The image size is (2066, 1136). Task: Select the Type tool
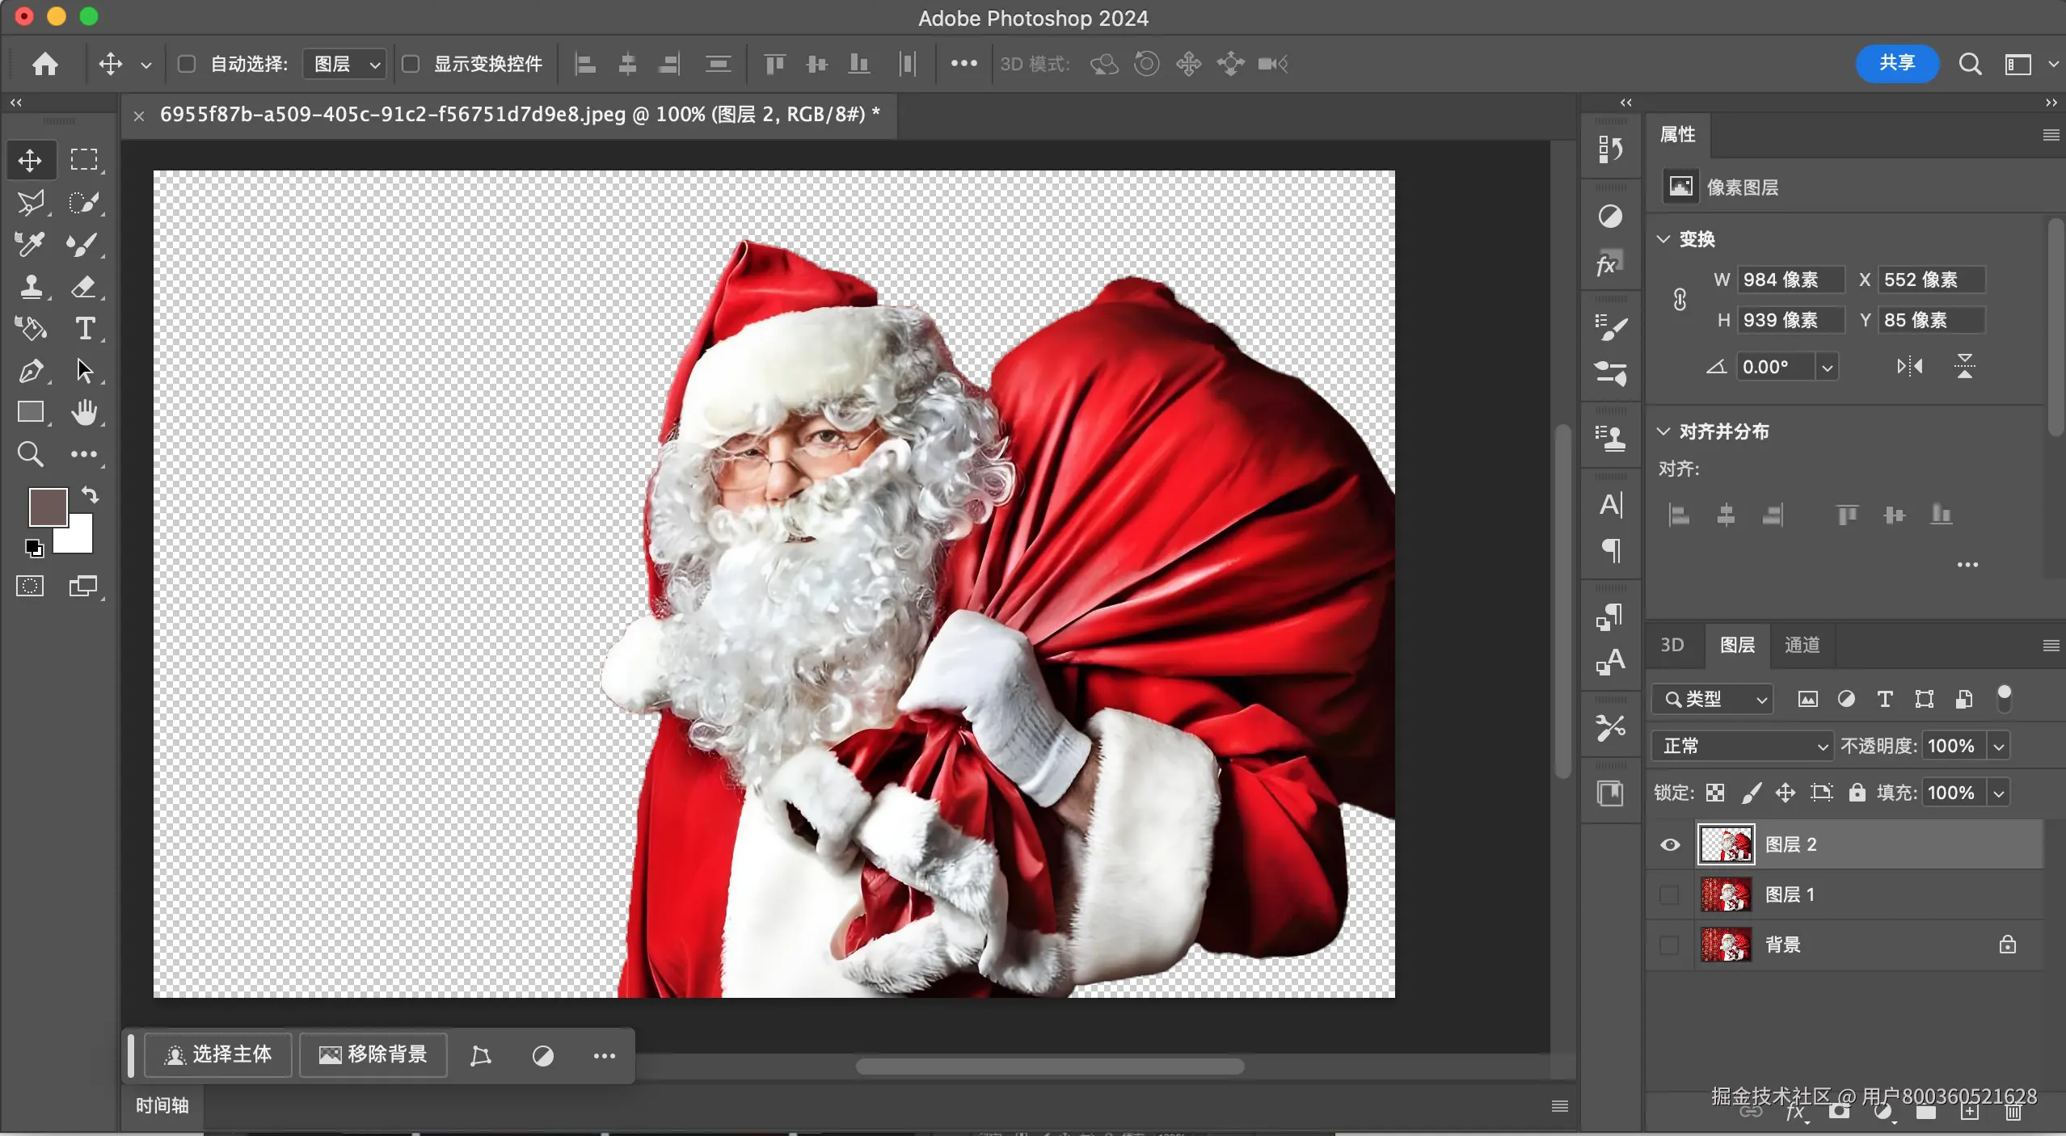(85, 329)
